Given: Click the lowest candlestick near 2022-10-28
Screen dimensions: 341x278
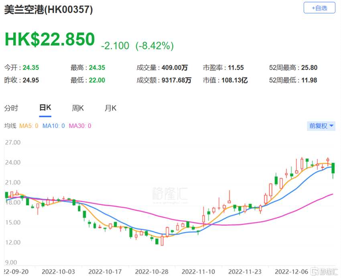Looking at the screenshot, I should click(x=162, y=241).
